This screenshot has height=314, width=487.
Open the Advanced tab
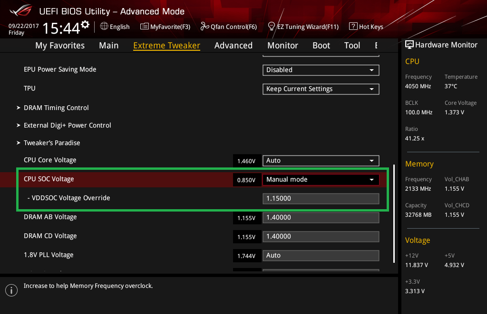point(234,46)
